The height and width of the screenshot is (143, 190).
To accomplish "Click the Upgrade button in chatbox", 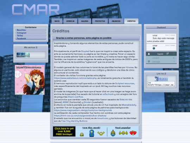I will tap(160, 54).
